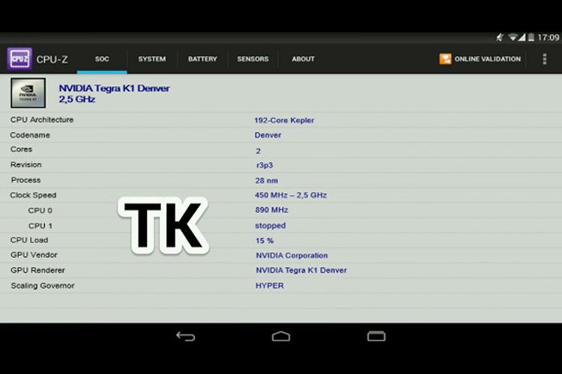Click the online validation trophy icon
Screen dimensions: 562x374
coord(445,58)
